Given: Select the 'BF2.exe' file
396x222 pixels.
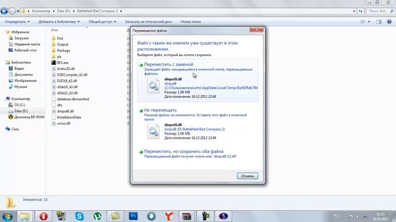Looking at the screenshot, I should [x=62, y=62].
